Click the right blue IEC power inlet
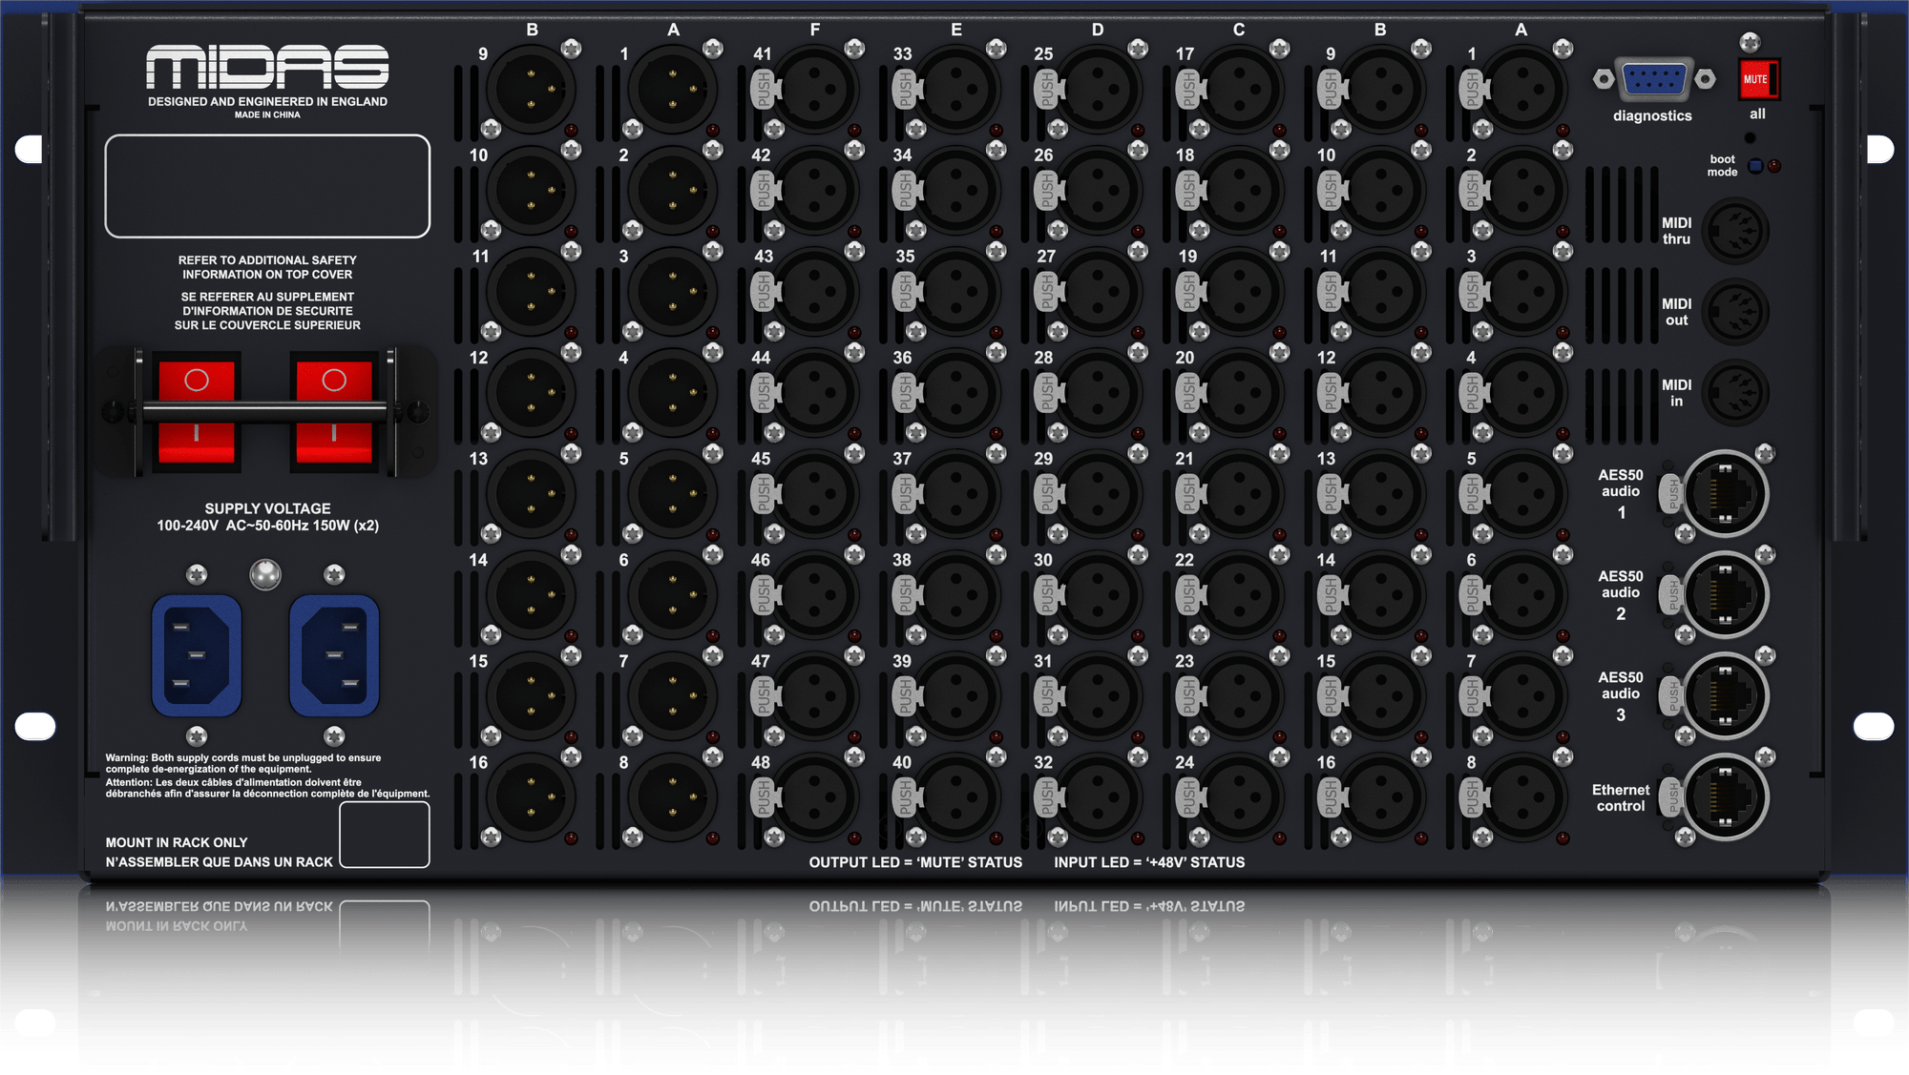The height and width of the screenshot is (1075, 1909). (334, 655)
